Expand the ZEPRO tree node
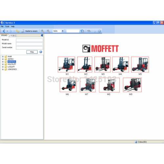Viewport: 164px width, 164px height. coord(3,59)
